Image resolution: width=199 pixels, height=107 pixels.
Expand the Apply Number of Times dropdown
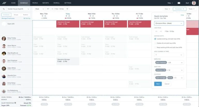click(169, 55)
